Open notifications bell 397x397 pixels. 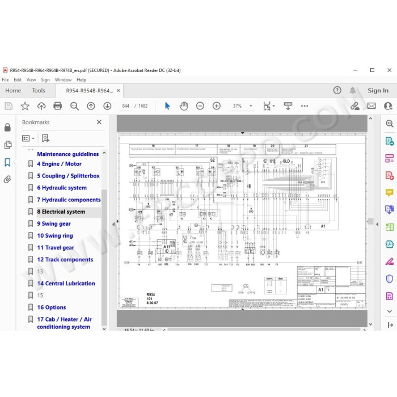click(352, 90)
